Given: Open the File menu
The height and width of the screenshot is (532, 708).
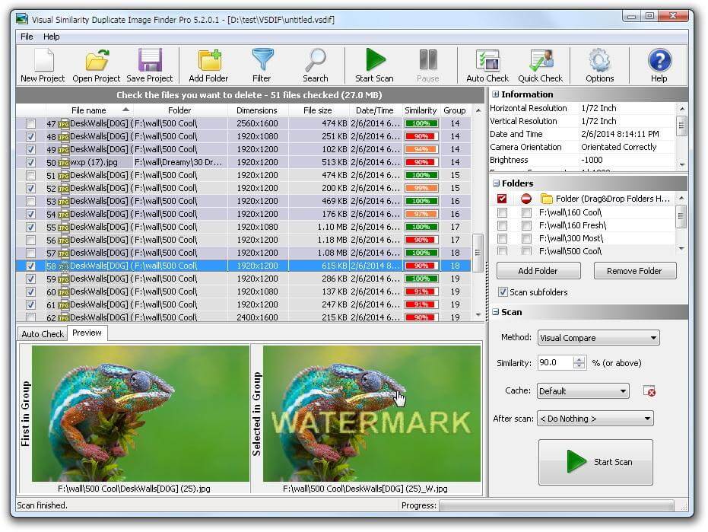Looking at the screenshot, I should pos(25,36).
